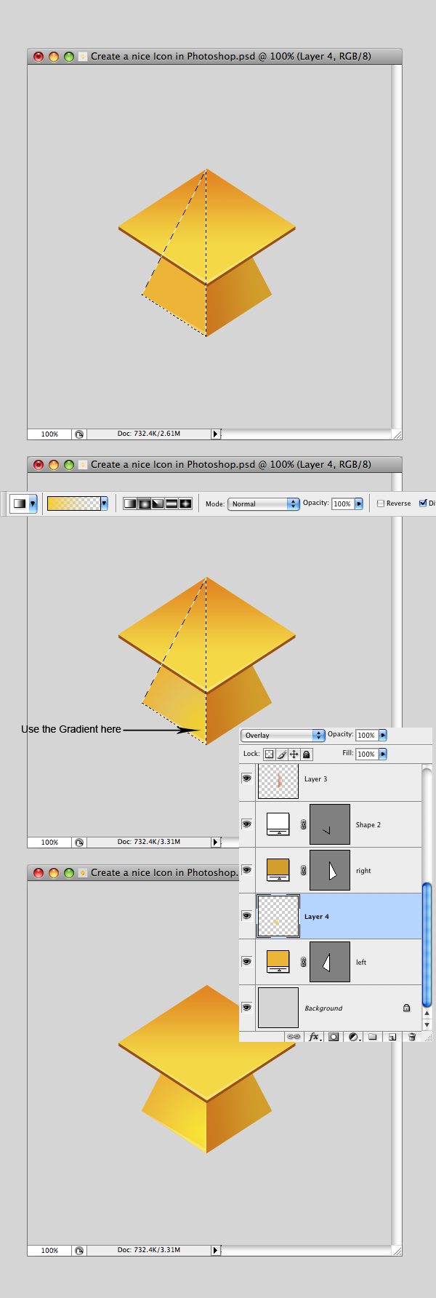This screenshot has height=1298, width=436.
Task: Click the document proxy icon in top window title bar
Action: 83,56
